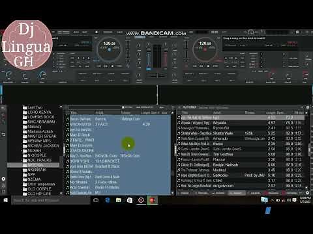The height and width of the screenshot is (234, 313).
Task: Click the left channel gain knob
Action: click(x=149, y=45)
